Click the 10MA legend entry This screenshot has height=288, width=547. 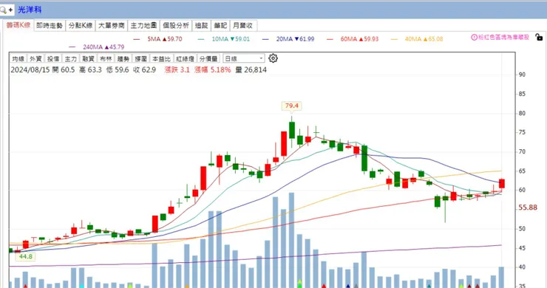point(224,39)
